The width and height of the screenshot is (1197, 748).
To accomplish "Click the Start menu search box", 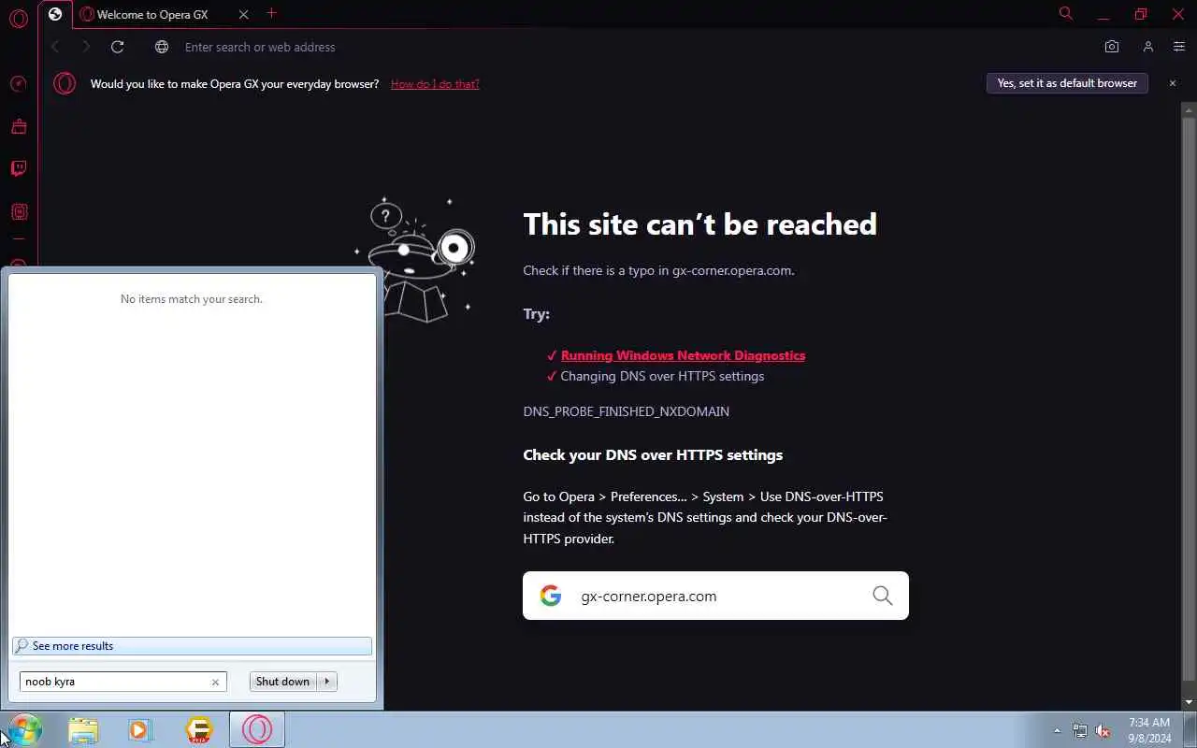I will 122,682.
